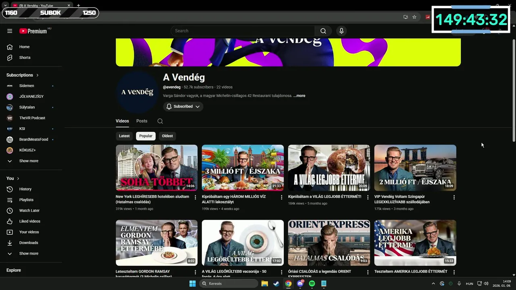Open the Watch Later clock icon
Viewport: 516px width, 290px height.
tap(10, 211)
